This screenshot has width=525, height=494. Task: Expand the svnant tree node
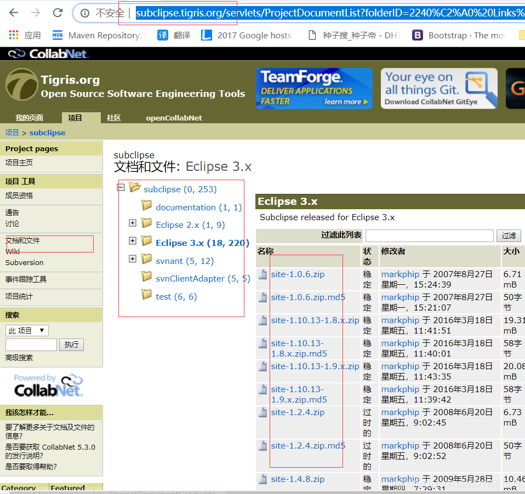coord(133,259)
